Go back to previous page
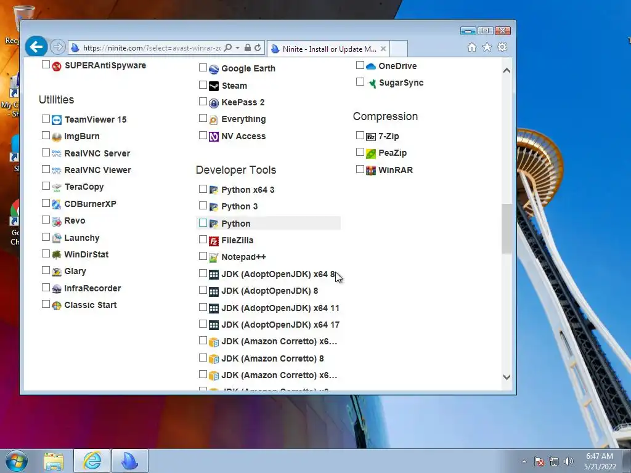 pyautogui.click(x=36, y=47)
